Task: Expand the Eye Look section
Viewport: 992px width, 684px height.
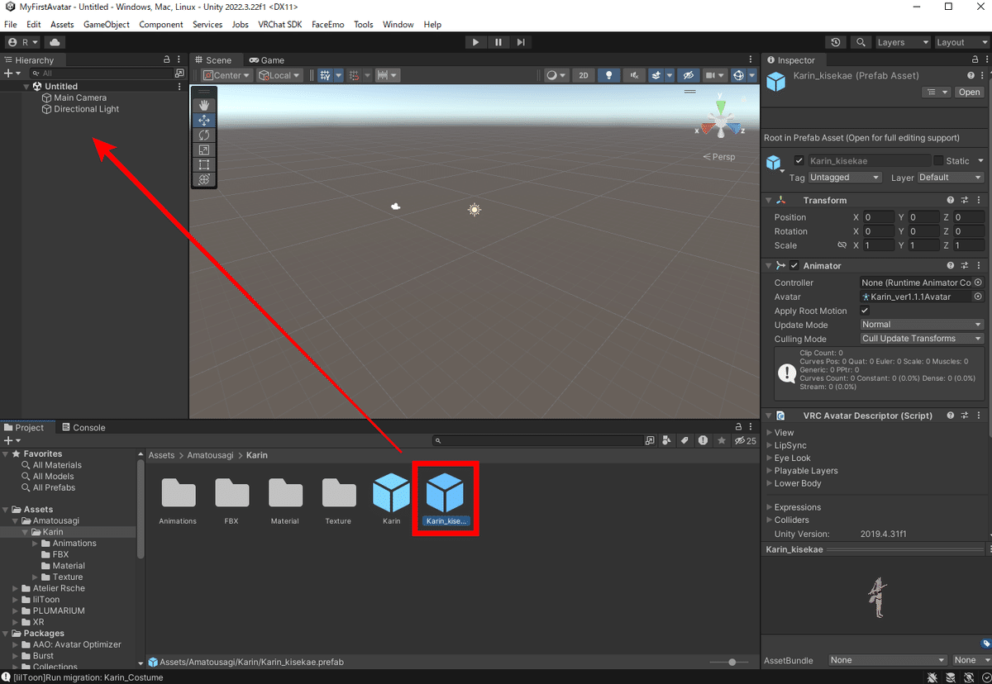Action: [770, 458]
